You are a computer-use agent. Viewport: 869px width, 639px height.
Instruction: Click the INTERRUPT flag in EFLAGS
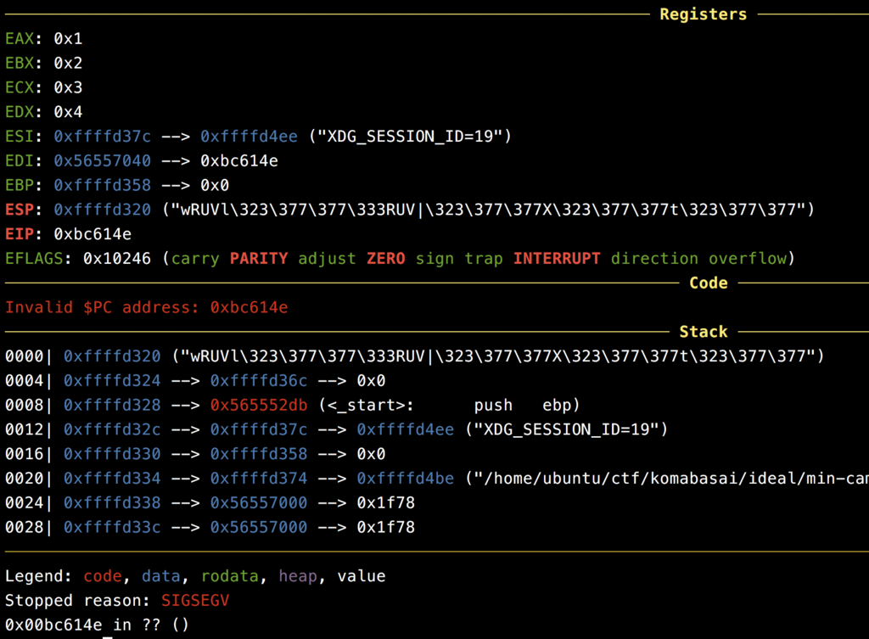[557, 258]
